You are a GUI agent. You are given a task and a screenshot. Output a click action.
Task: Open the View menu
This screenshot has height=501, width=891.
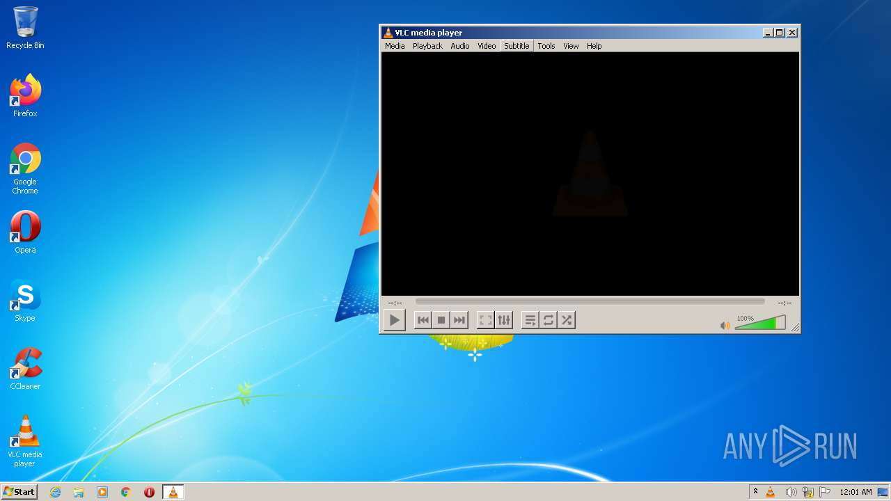571,46
